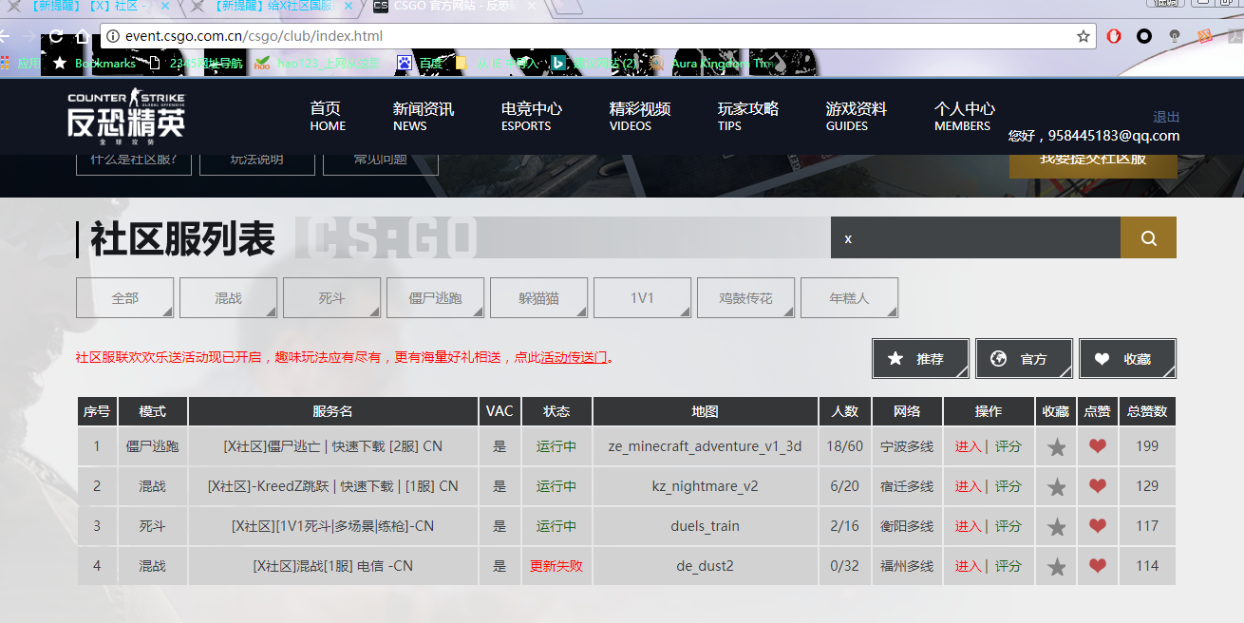Switch to the 躲猫猫 mode tab
Viewport: 1244px width, 623px height.
[x=538, y=298]
